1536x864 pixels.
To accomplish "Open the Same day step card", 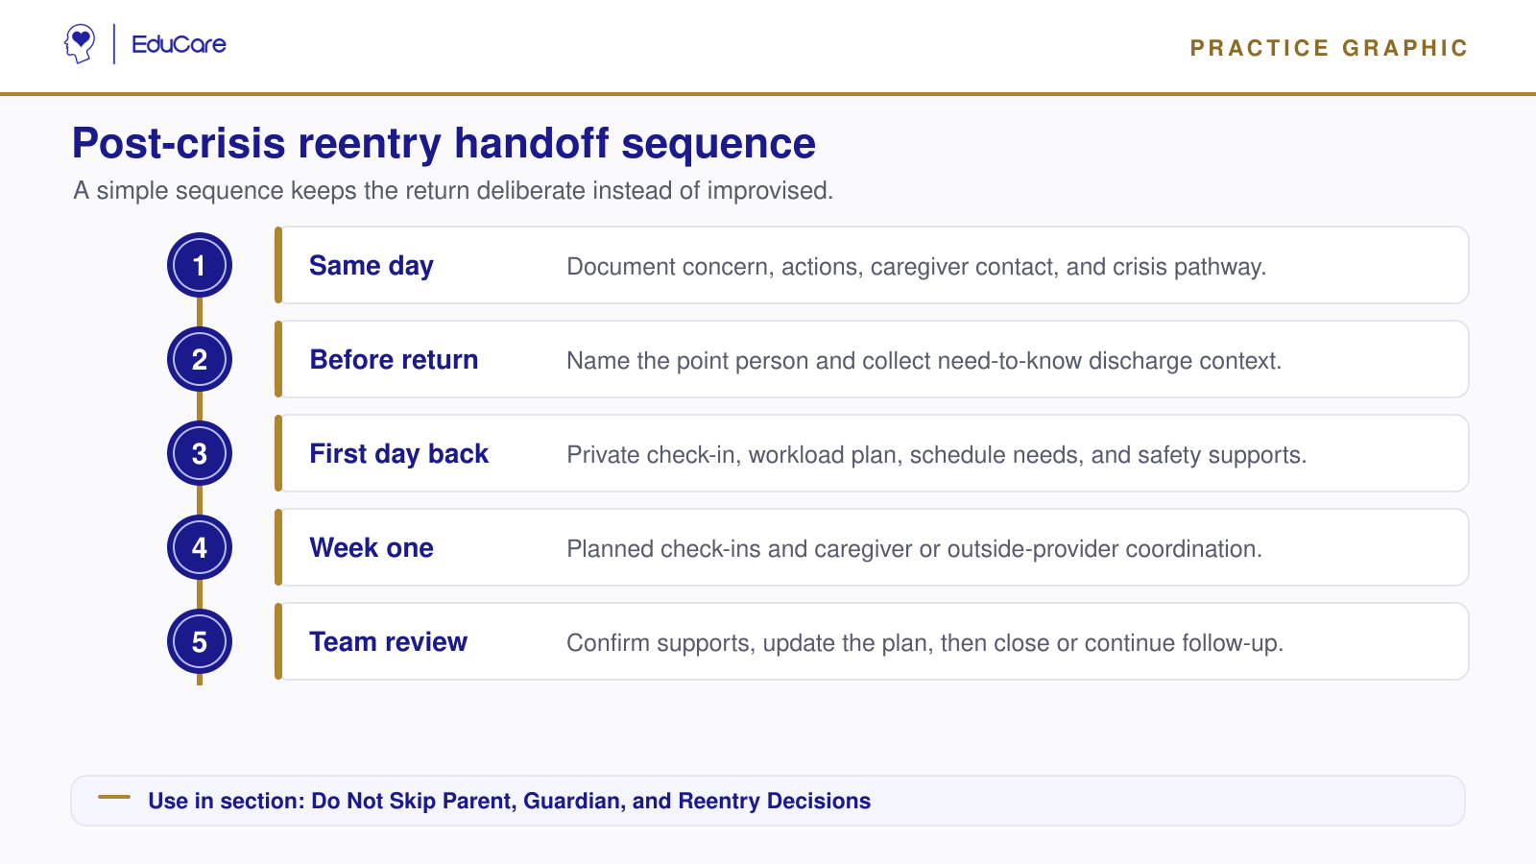I will coord(872,265).
